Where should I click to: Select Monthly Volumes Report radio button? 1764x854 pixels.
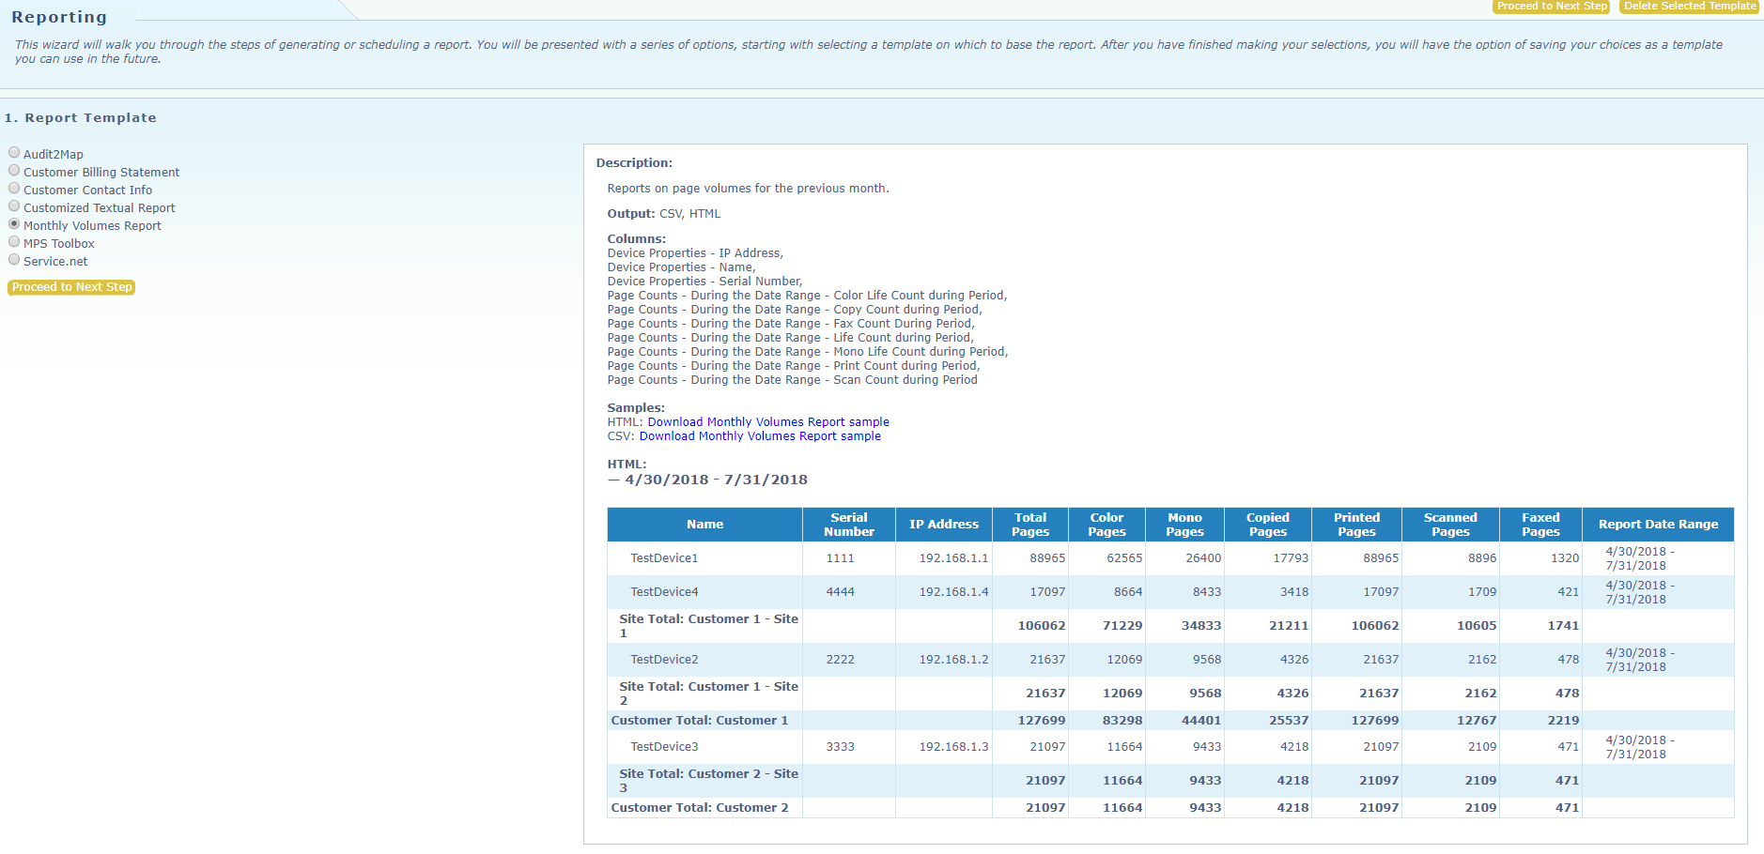pos(14,224)
